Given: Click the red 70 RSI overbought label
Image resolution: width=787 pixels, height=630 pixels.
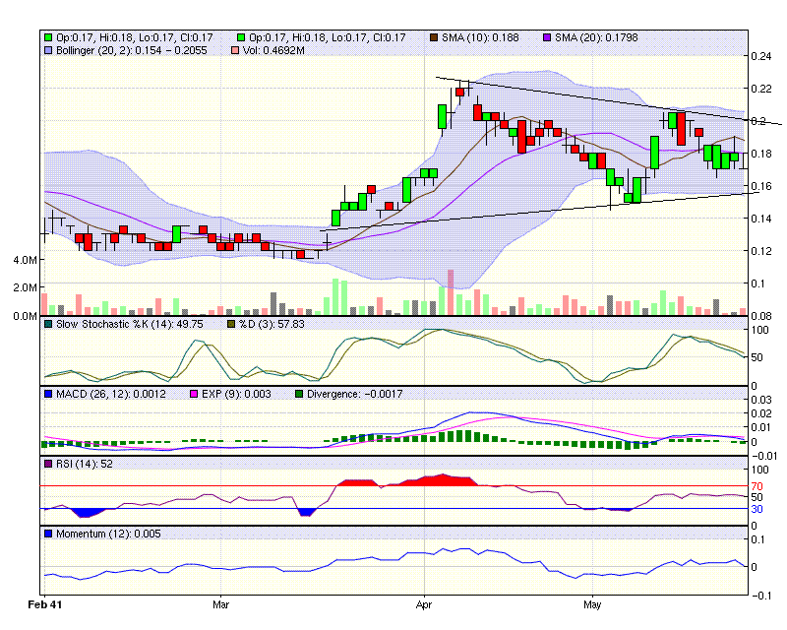Looking at the screenshot, I should pyautogui.click(x=756, y=486).
